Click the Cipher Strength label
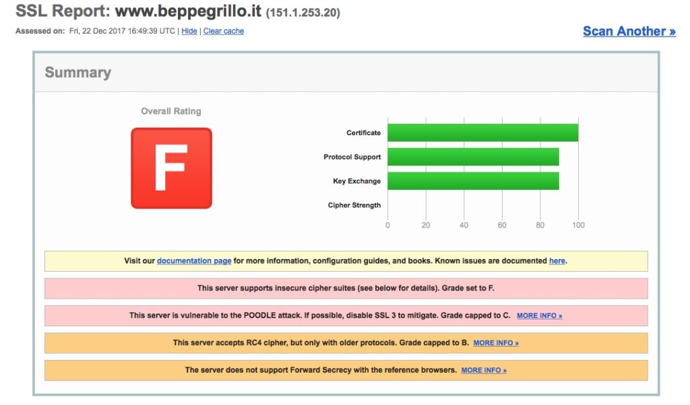The height and width of the screenshot is (405, 690). (x=354, y=205)
